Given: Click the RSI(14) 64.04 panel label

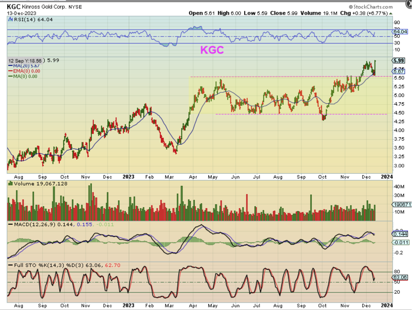Looking at the screenshot, I should click(x=33, y=19).
